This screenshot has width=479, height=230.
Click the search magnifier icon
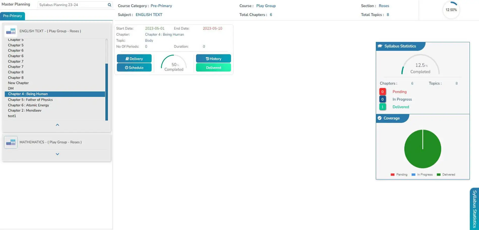click(109, 5)
